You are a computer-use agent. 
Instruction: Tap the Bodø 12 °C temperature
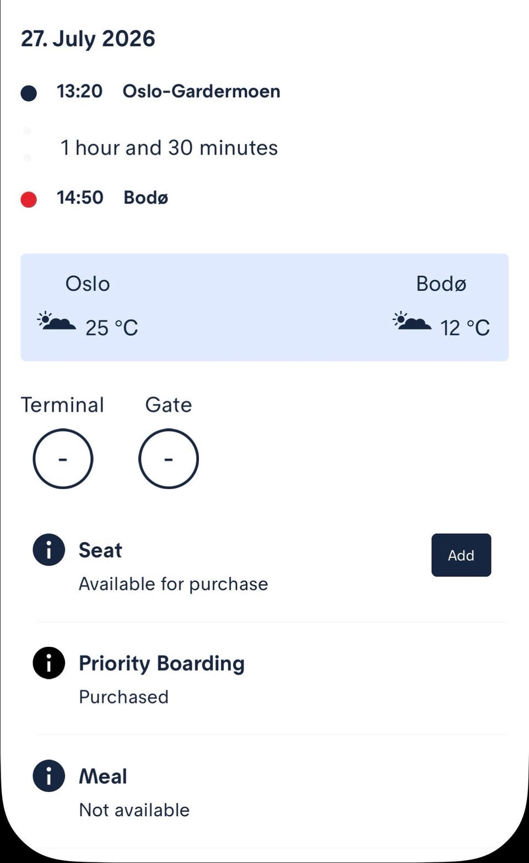(x=465, y=328)
